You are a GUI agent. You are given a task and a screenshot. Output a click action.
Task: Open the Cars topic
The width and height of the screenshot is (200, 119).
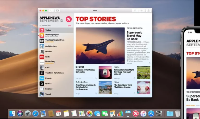(56, 68)
